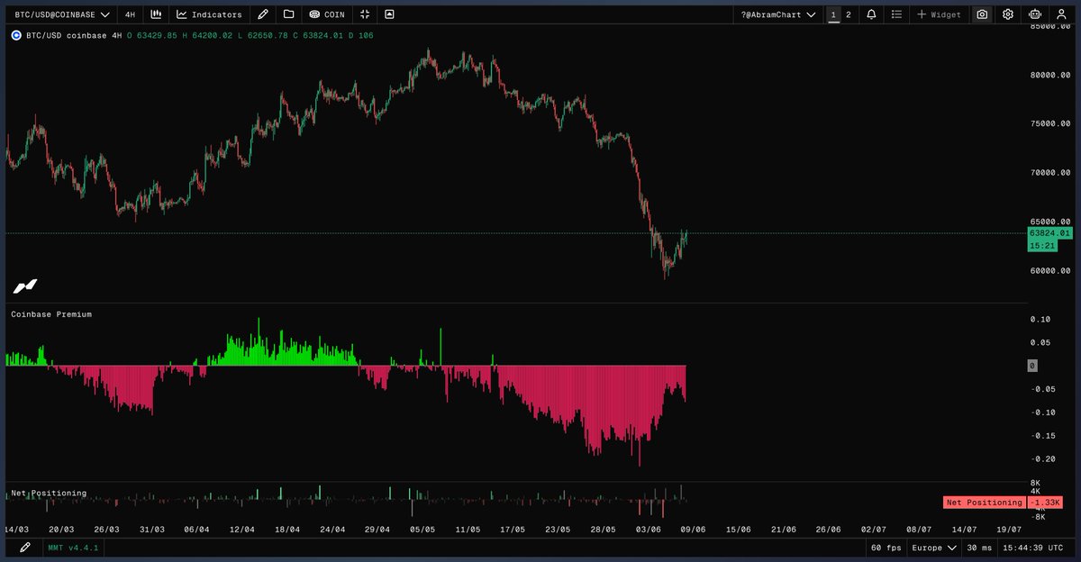The image size is (1081, 562).
Task: Click the current price tag 63824.01
Action: 1049,233
